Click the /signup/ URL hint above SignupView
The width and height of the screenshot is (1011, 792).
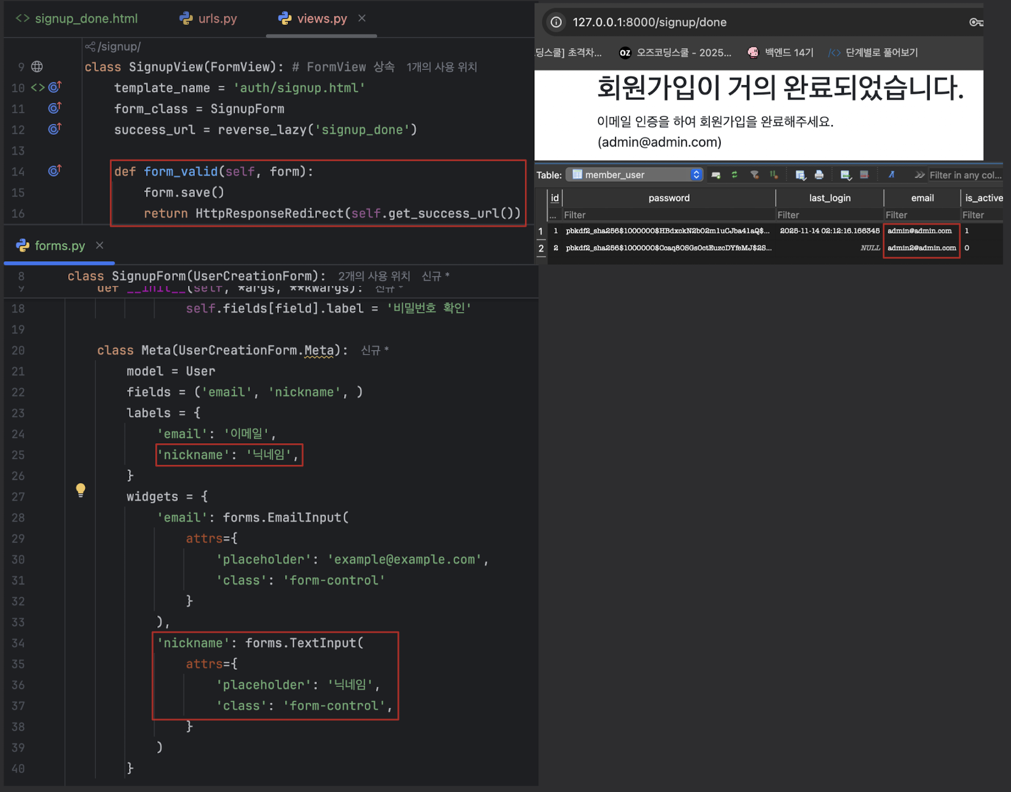(x=113, y=47)
